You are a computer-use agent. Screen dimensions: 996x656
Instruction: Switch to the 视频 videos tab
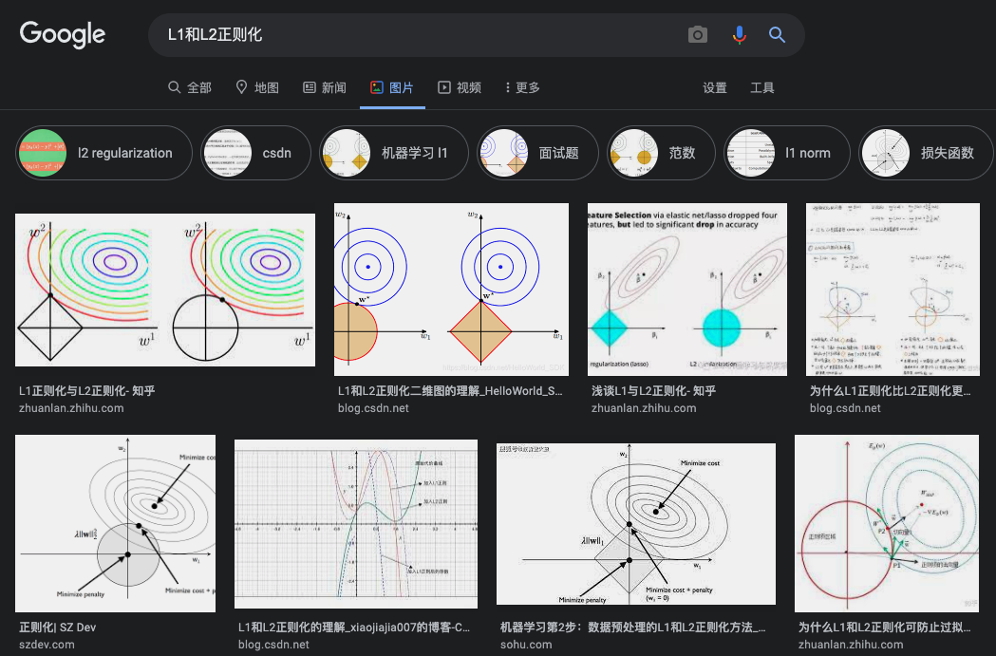pos(460,87)
